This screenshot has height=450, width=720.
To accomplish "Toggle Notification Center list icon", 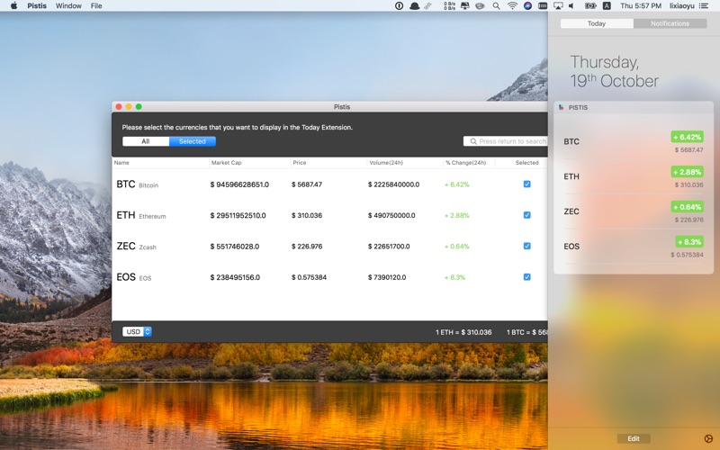I will 704,6.
